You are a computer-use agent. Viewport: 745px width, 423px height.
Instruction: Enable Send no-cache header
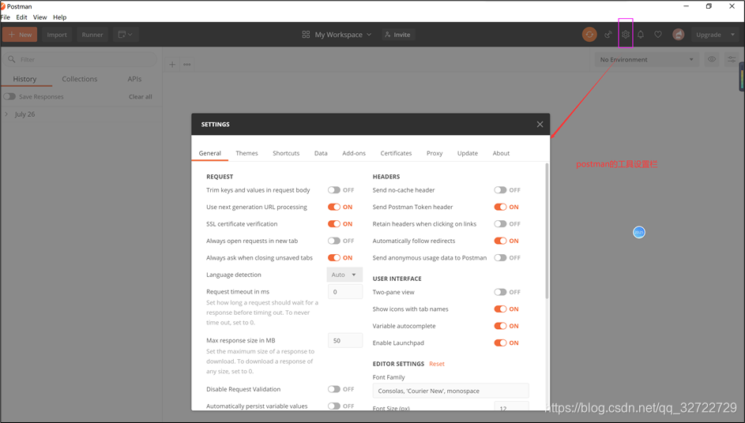click(x=500, y=190)
